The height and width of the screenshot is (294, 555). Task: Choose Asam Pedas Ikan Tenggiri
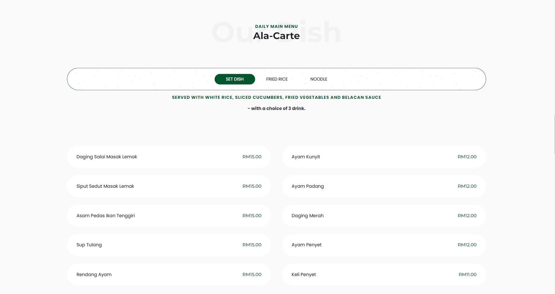(x=105, y=216)
